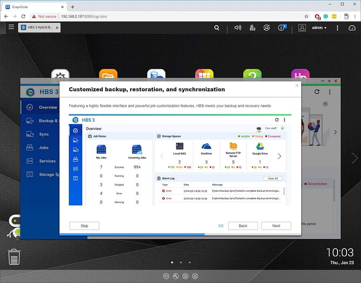Open the QTS main menu hamburger icon
This screenshot has height=283, width=361.
point(11,27)
